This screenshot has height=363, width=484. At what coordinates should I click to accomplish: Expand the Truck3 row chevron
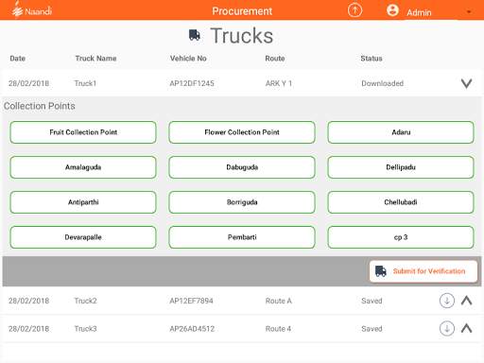466,328
